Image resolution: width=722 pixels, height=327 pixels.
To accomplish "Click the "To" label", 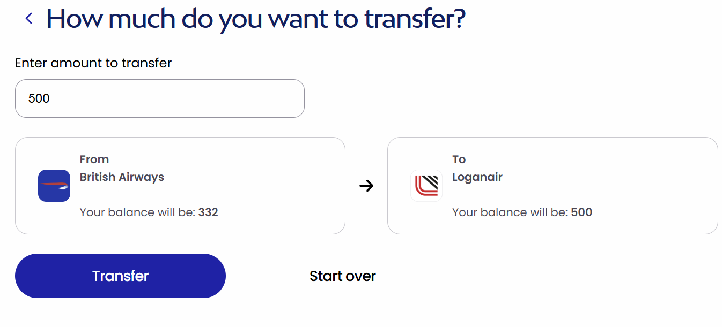I will click(459, 159).
